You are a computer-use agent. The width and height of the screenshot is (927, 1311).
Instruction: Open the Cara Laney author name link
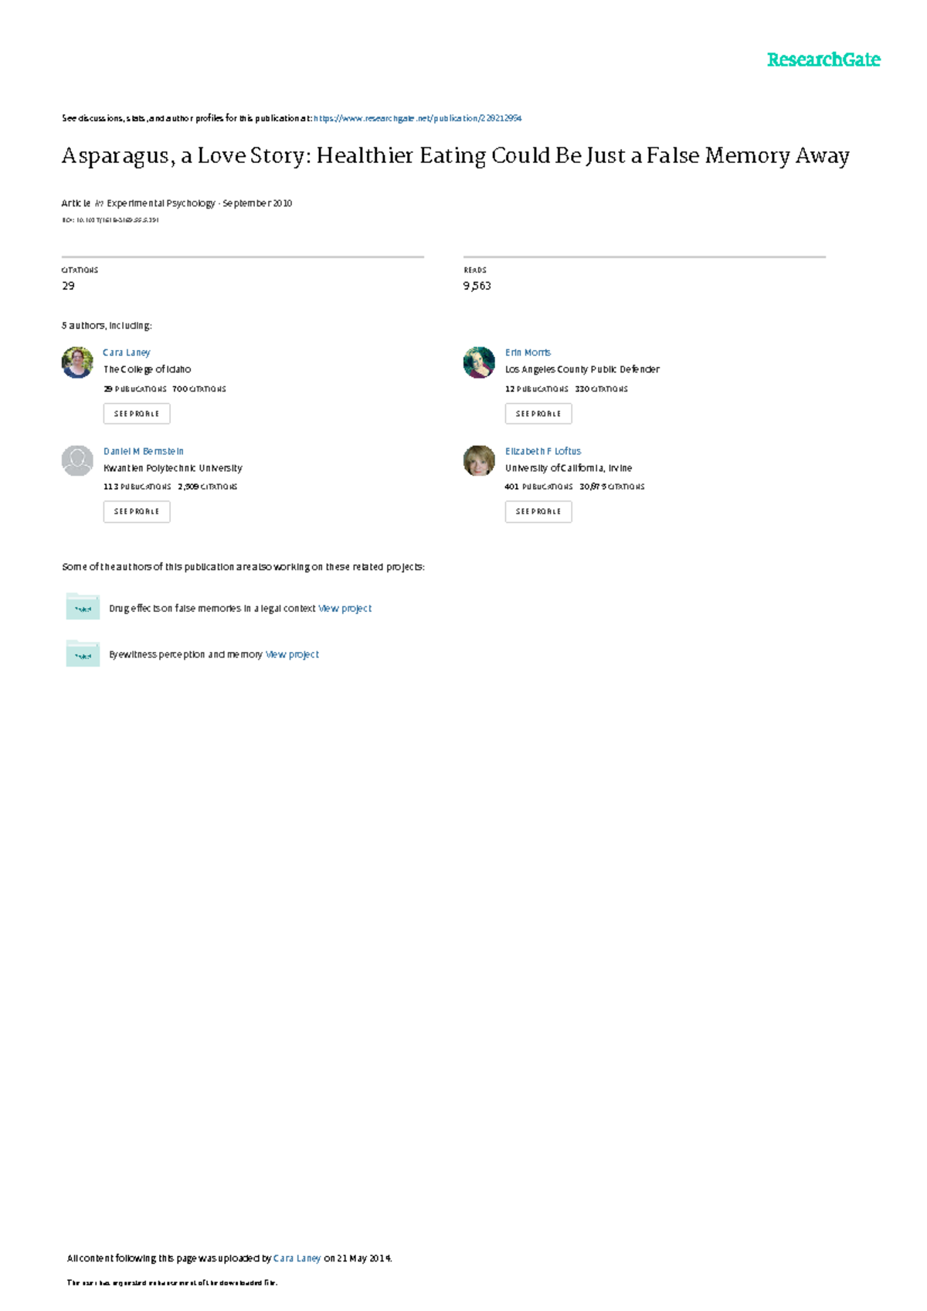tap(127, 352)
